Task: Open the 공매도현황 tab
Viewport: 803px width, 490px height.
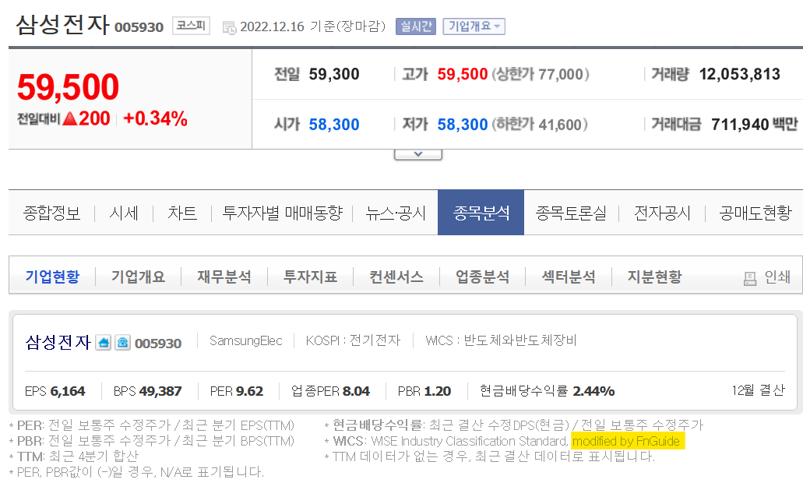Action: click(755, 213)
